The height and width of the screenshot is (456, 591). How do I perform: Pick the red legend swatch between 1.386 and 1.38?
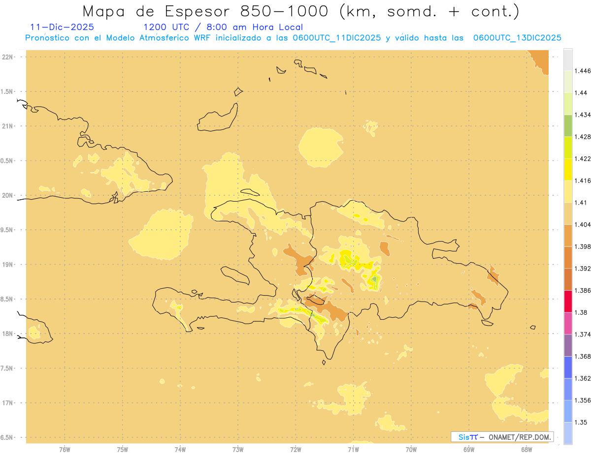pyautogui.click(x=568, y=302)
